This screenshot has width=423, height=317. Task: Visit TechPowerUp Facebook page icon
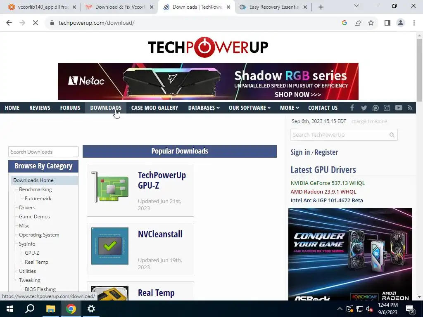click(352, 108)
